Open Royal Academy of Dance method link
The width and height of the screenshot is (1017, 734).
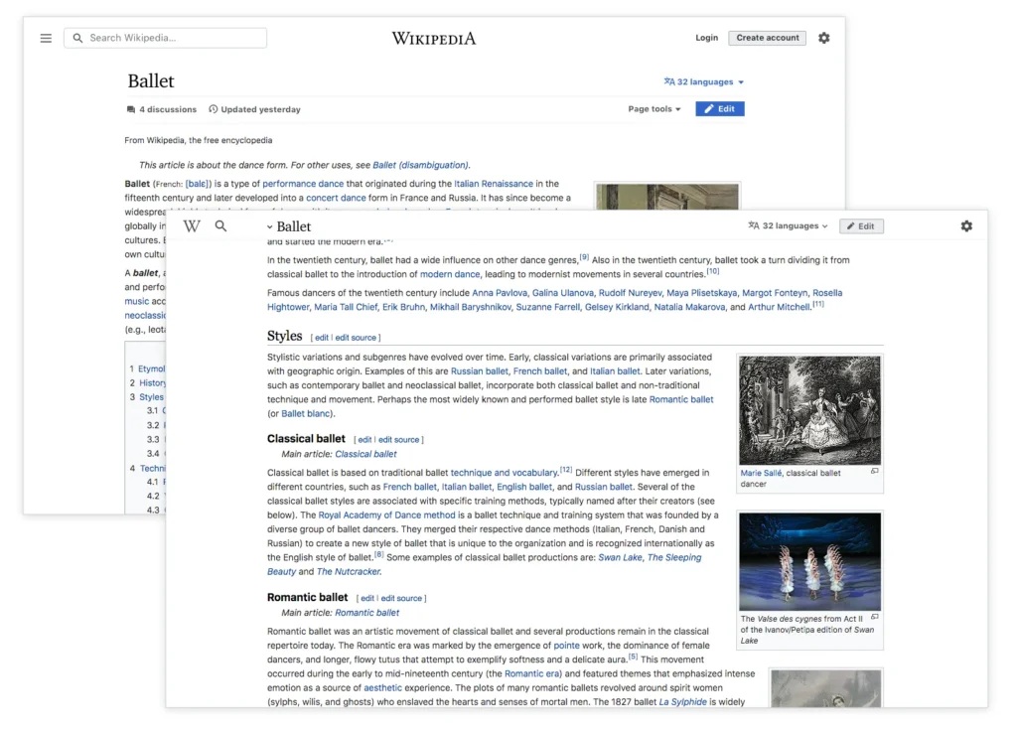tap(386, 515)
